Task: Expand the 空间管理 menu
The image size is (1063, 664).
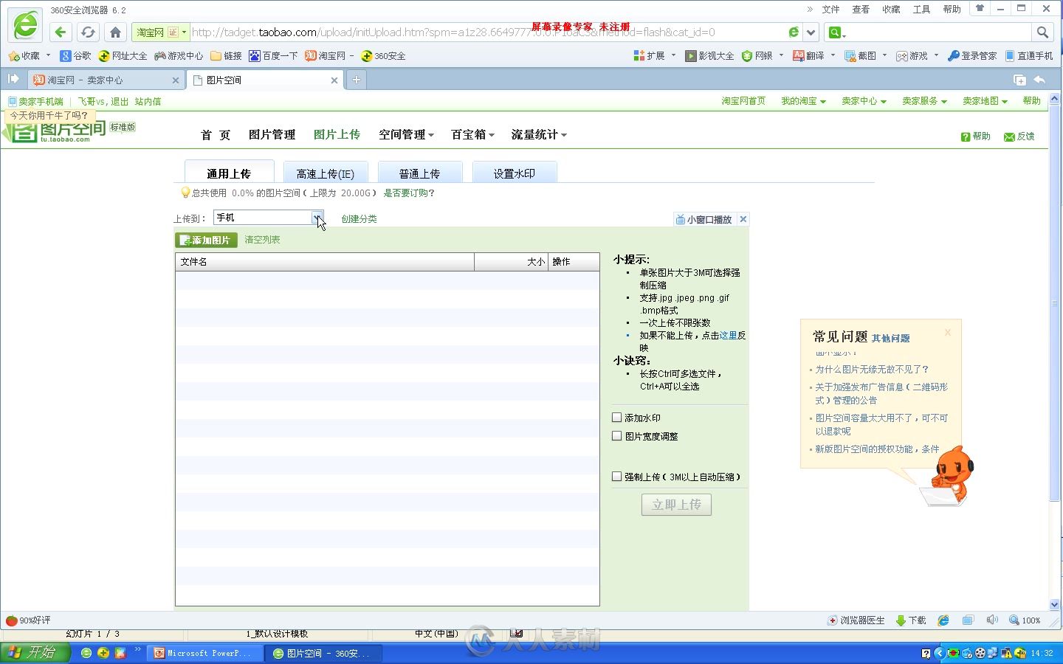Action: [406, 134]
